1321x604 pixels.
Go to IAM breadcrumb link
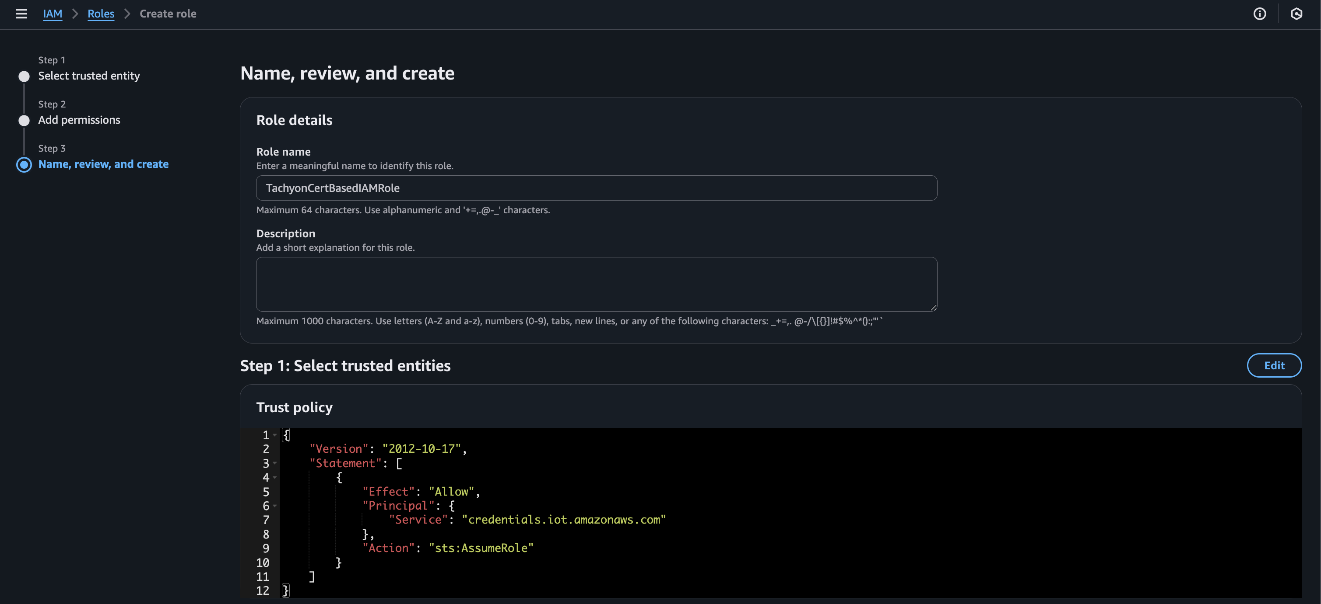click(53, 14)
